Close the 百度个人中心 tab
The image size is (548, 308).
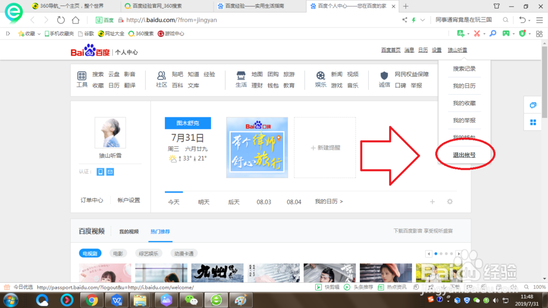click(393, 6)
